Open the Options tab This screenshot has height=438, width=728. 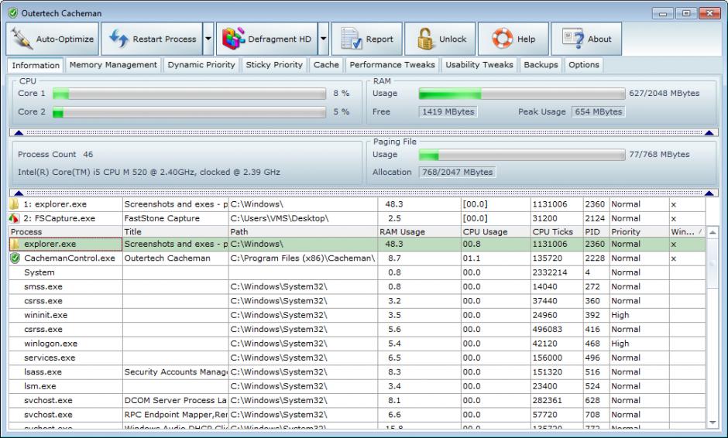click(584, 65)
